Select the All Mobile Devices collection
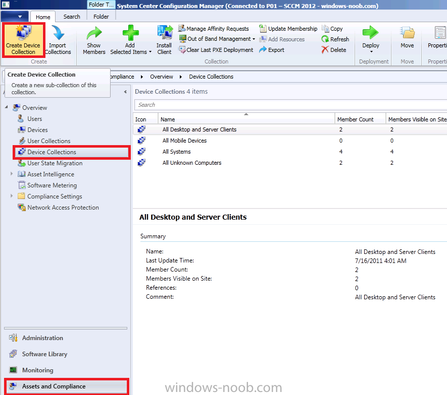 tap(290, 141)
